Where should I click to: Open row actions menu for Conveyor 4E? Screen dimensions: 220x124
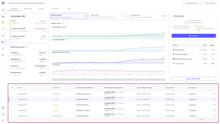pos(214,94)
